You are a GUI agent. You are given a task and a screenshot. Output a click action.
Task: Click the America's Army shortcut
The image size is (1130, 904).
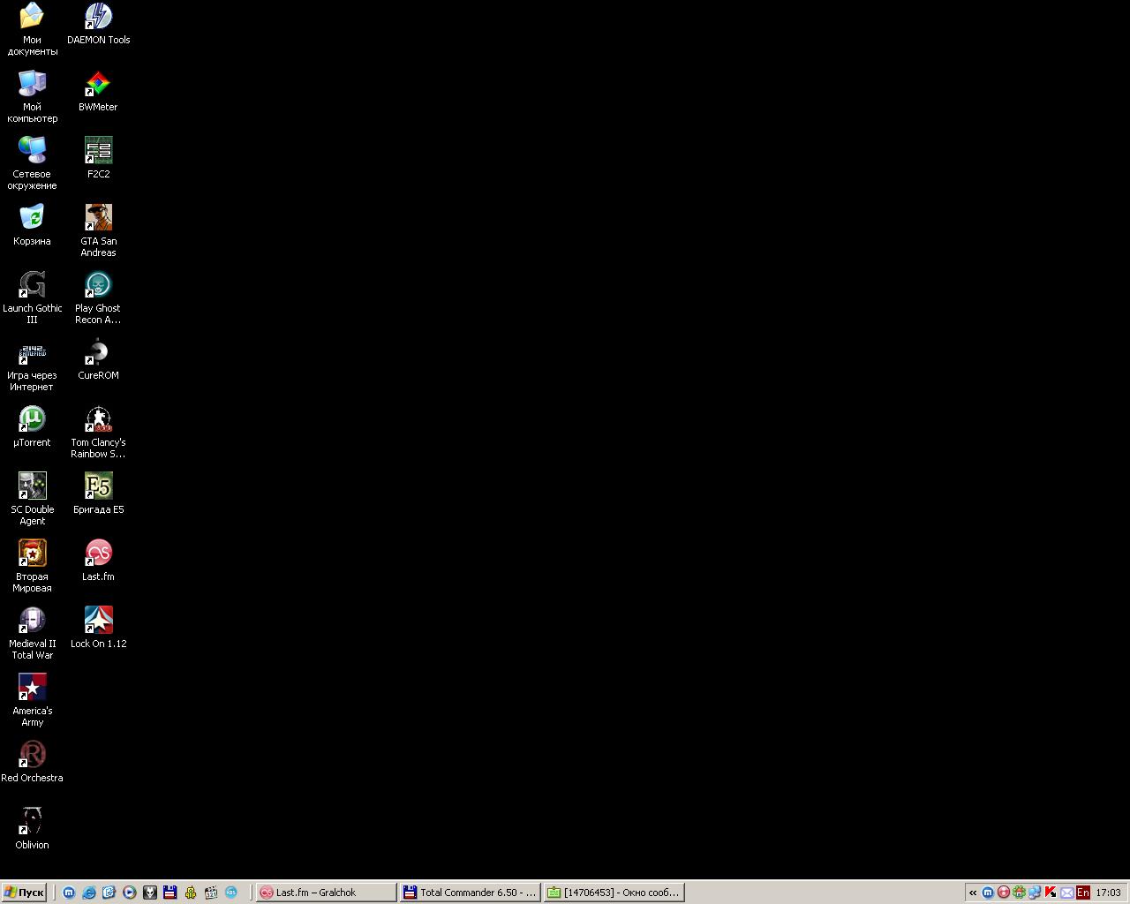point(32,688)
